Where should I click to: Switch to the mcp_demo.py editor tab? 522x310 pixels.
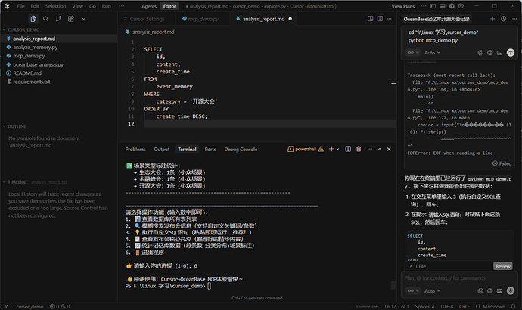(201, 19)
